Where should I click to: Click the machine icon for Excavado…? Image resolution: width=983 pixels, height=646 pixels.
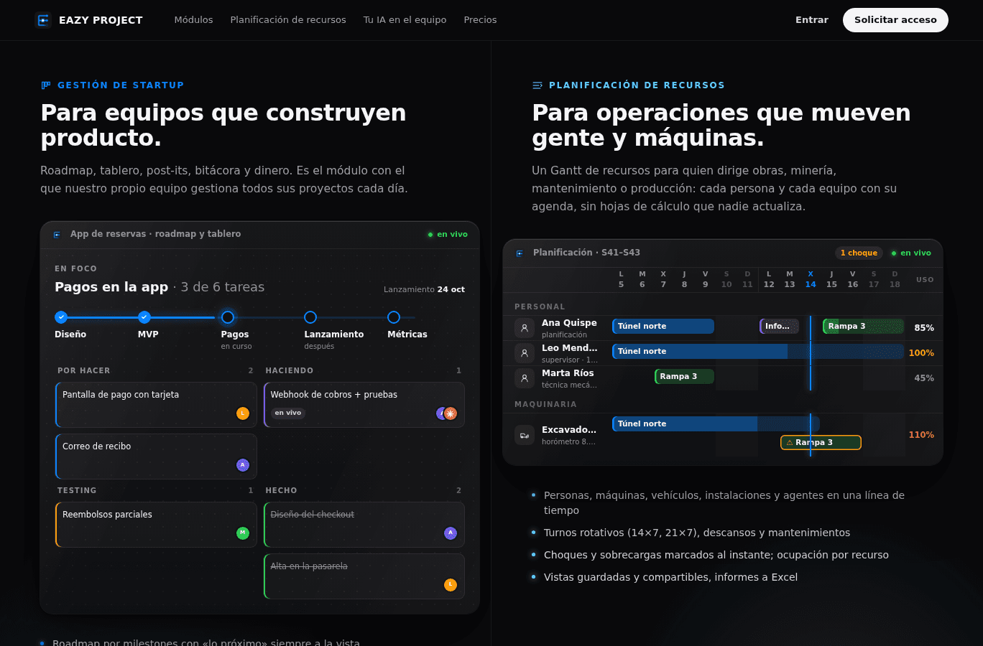tap(525, 435)
